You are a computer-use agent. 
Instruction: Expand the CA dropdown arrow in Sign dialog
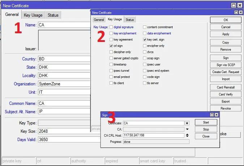click(187, 129)
